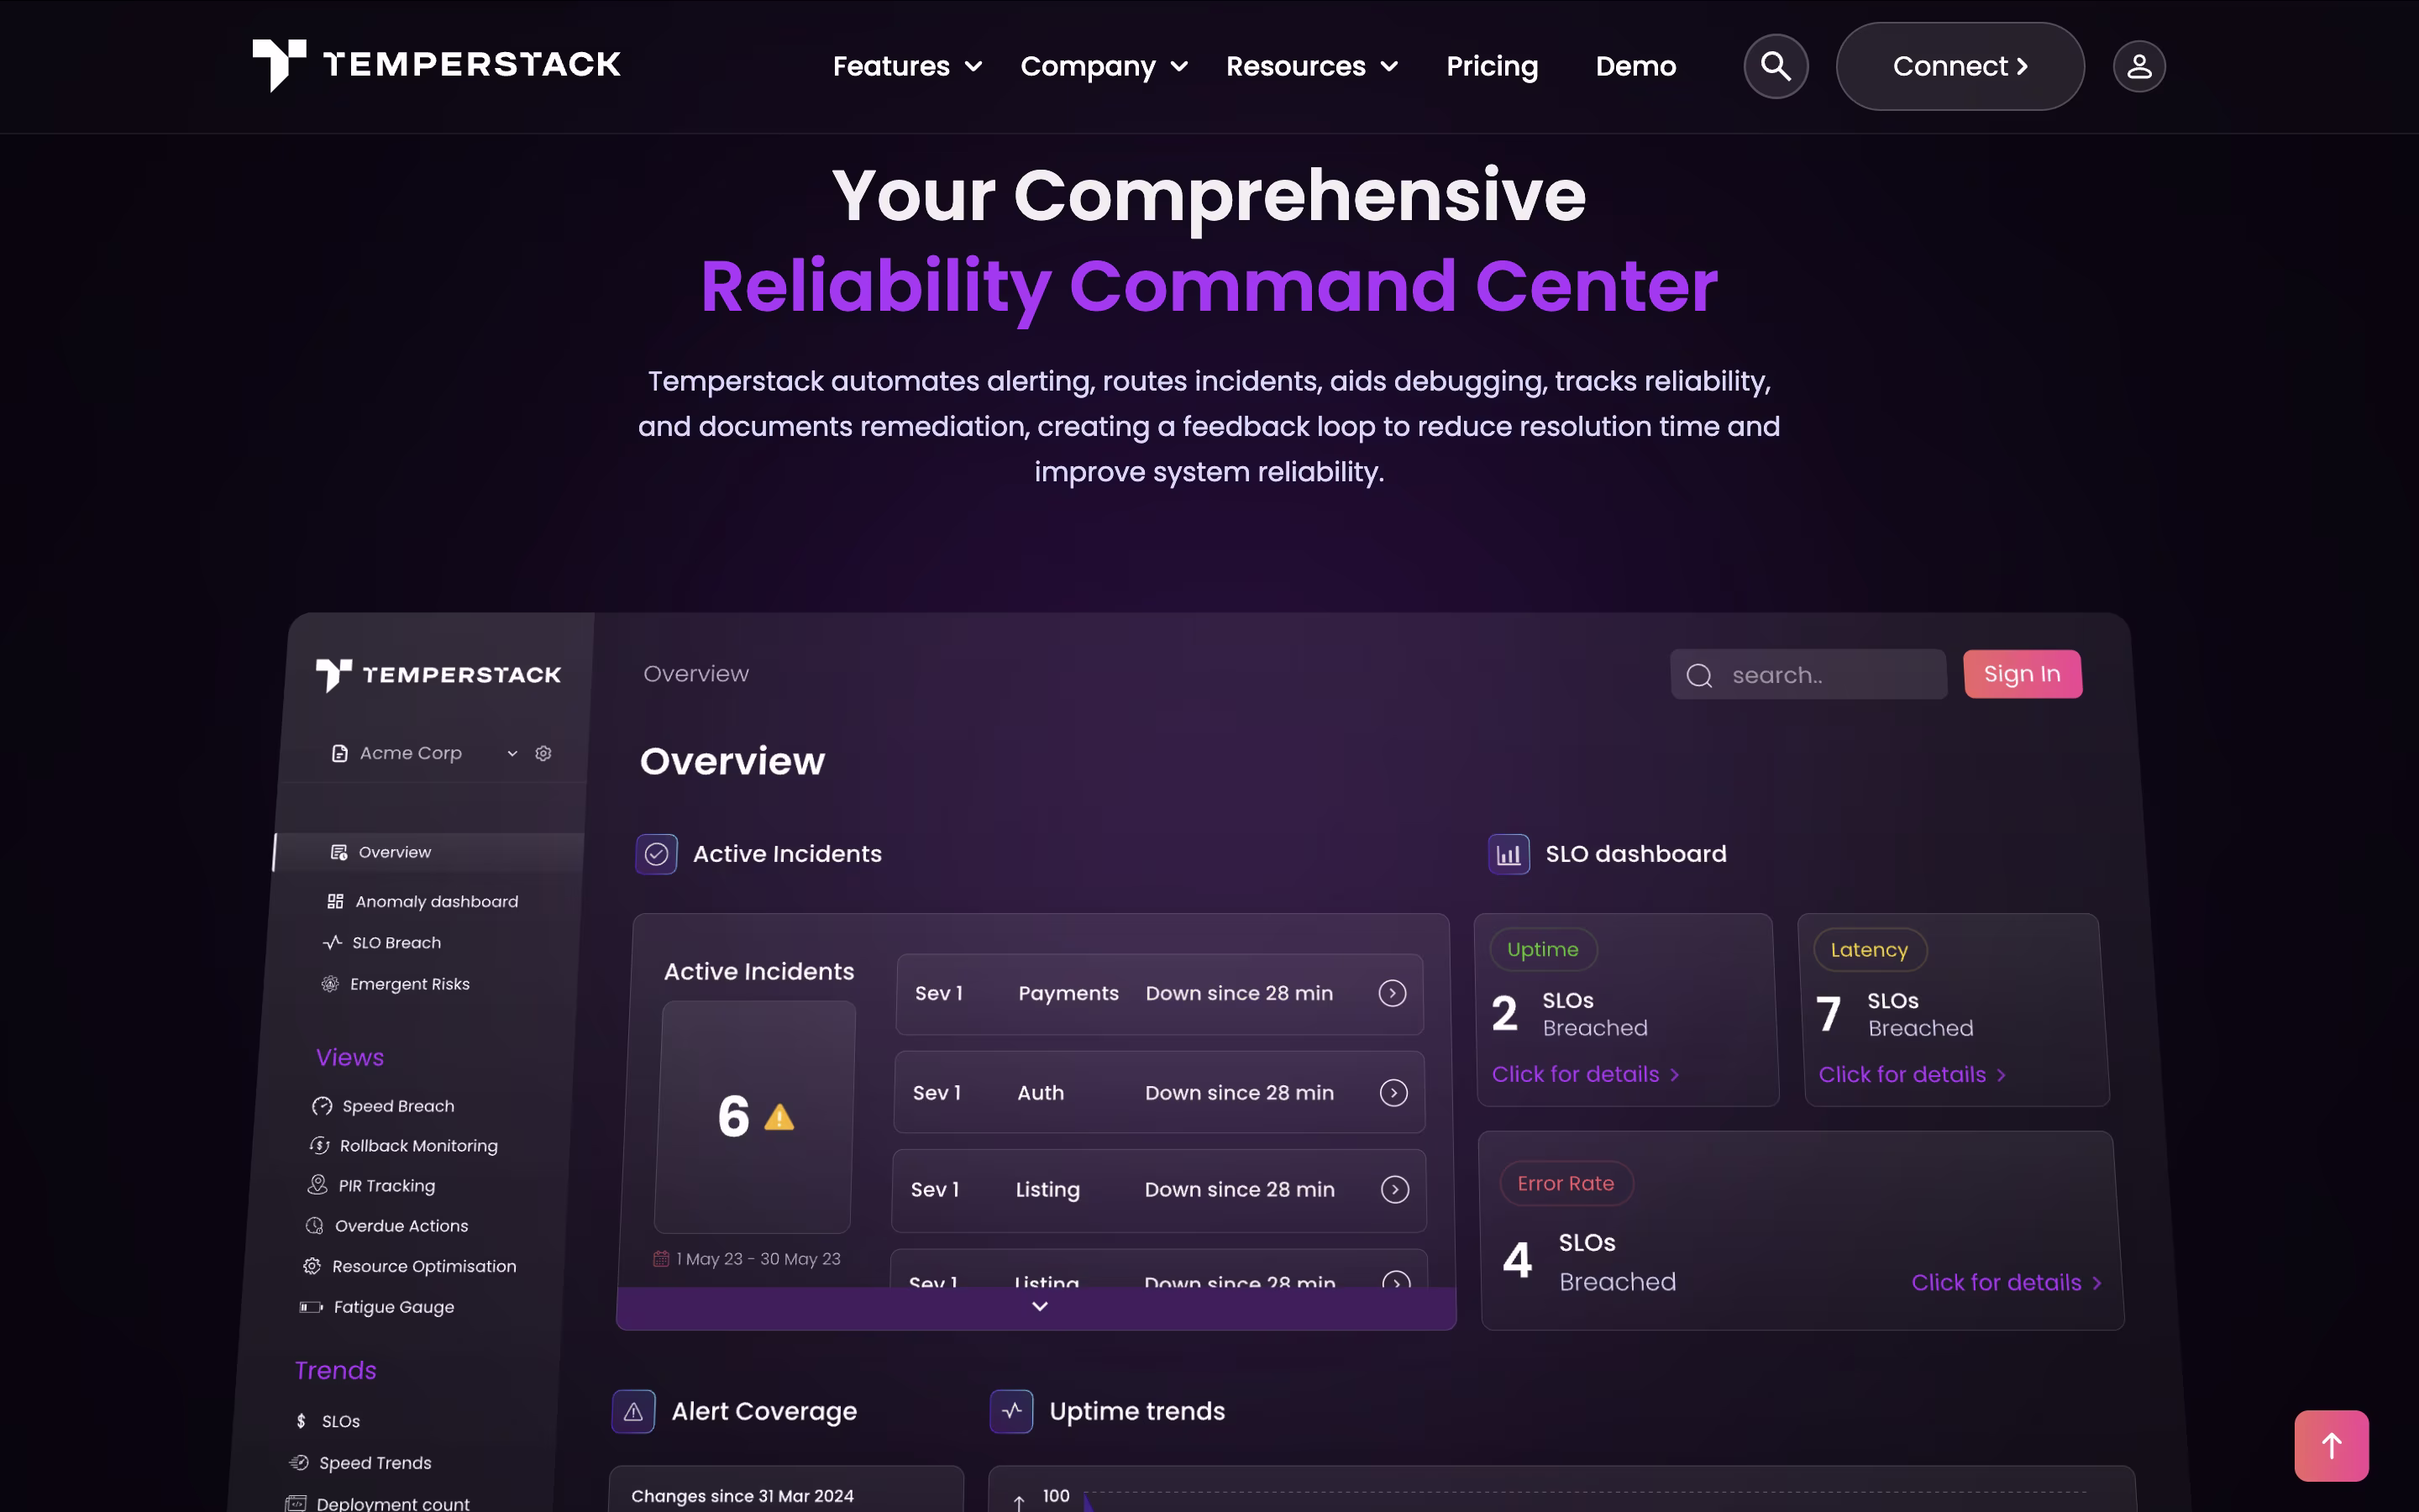The width and height of the screenshot is (2419, 1512).
Task: Click the Anomaly dashboard grid icon
Action: click(336, 902)
